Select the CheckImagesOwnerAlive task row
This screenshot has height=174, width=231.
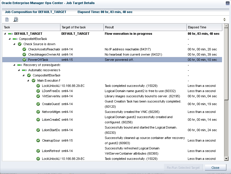click(x=112, y=54)
